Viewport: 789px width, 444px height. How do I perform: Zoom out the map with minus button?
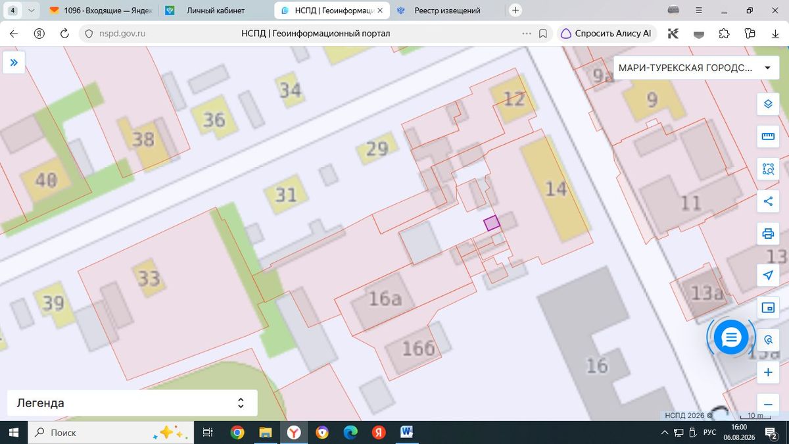(x=767, y=404)
